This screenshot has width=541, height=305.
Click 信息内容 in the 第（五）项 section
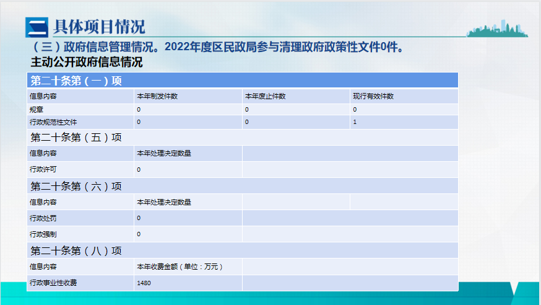(43, 153)
